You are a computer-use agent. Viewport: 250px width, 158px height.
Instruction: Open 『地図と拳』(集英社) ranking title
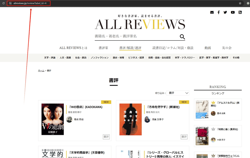[227, 129]
